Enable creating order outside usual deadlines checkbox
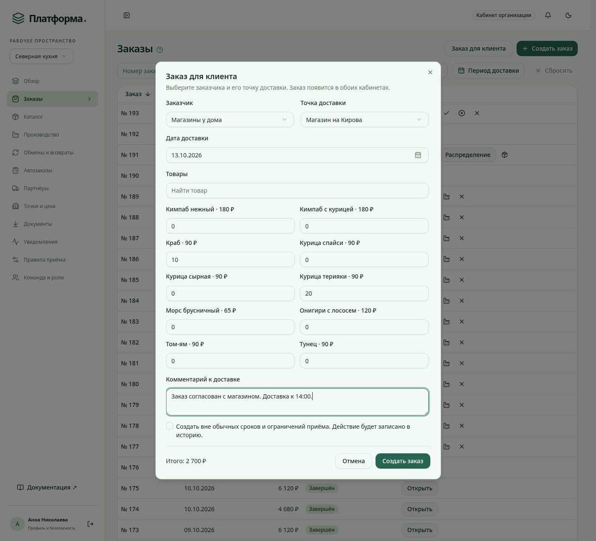 coord(169,426)
